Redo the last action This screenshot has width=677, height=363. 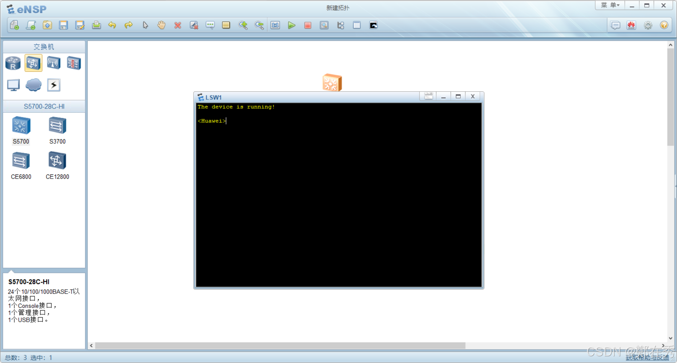(129, 25)
